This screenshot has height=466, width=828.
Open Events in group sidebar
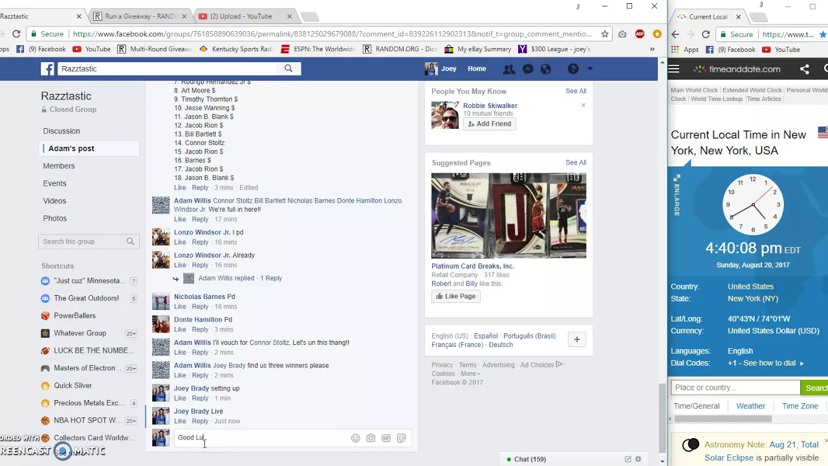(x=55, y=183)
